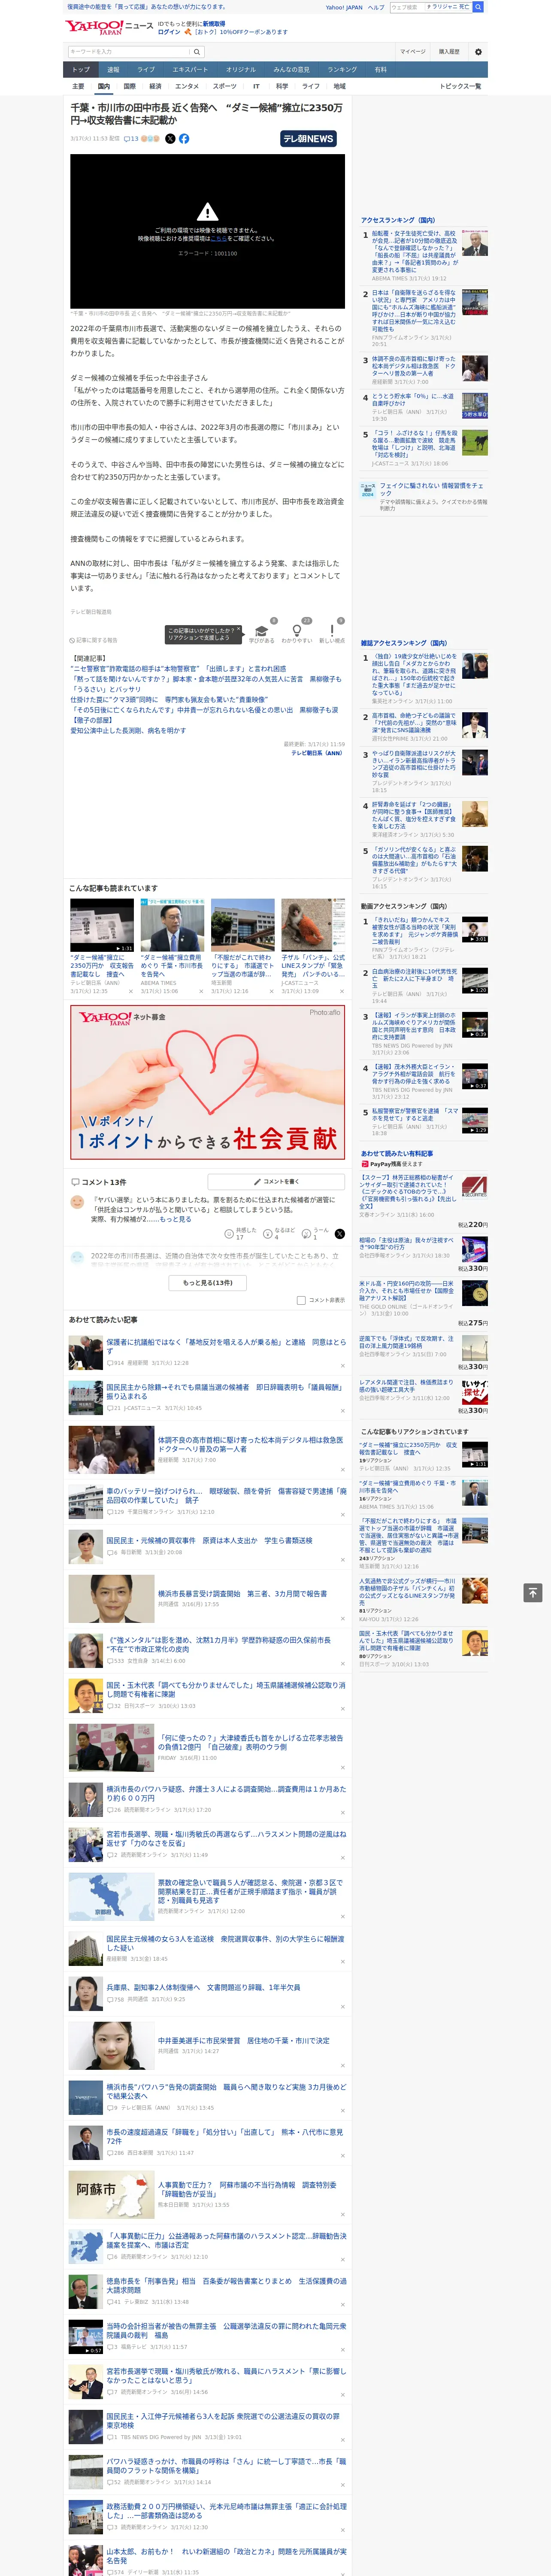Viewport: 551px width, 2576px height.
Task: Open the ランキング tab
Action: coord(342,69)
